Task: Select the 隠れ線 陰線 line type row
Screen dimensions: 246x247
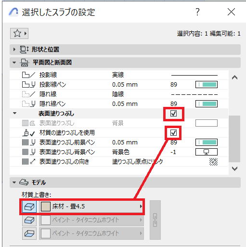Action: tap(119, 94)
